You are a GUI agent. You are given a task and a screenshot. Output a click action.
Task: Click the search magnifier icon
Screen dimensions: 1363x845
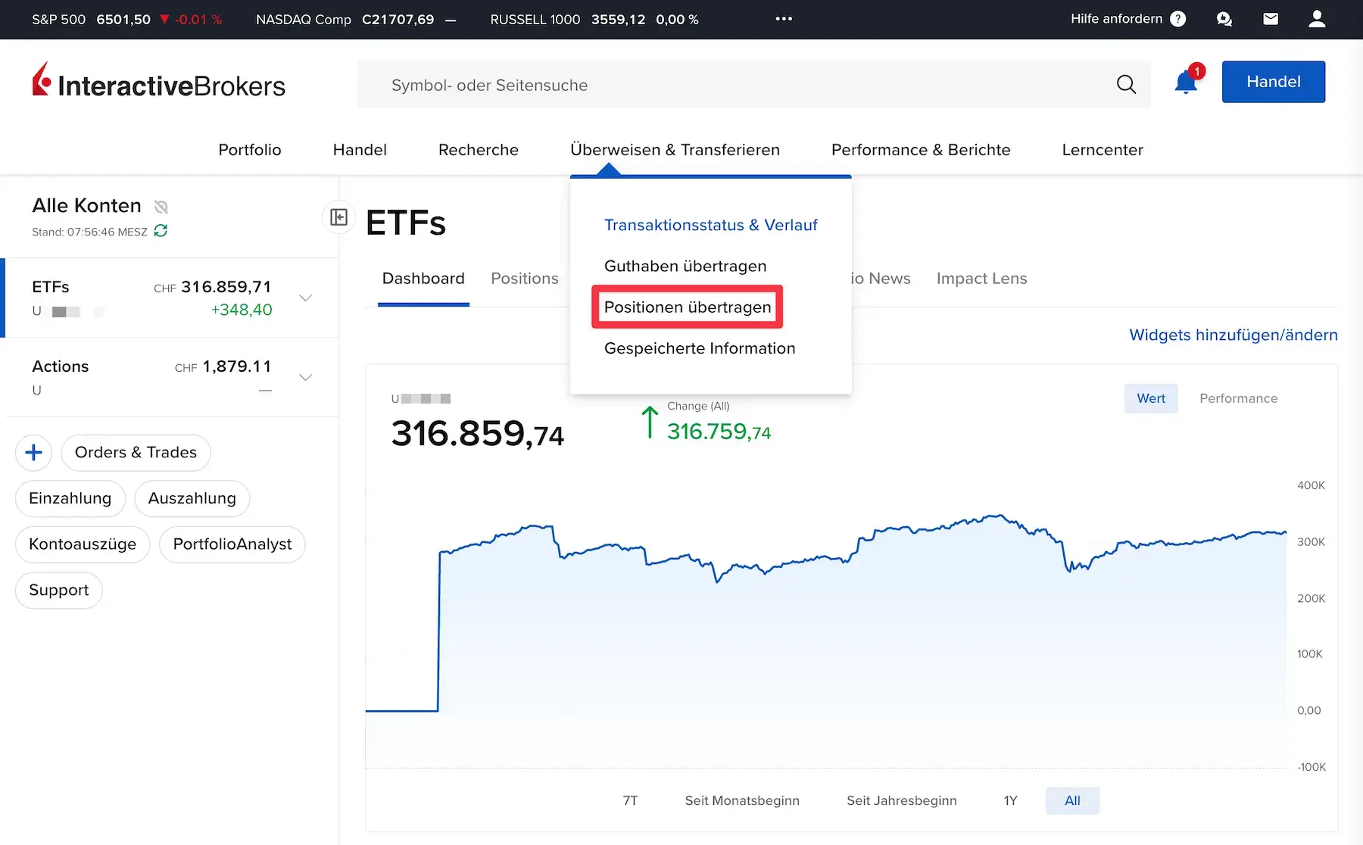click(1126, 85)
